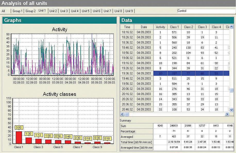Image resolution: width=236 pixels, height=153 pixels.
Task: Click the Control text field
Action: pyautogui.click(x=206, y=11)
